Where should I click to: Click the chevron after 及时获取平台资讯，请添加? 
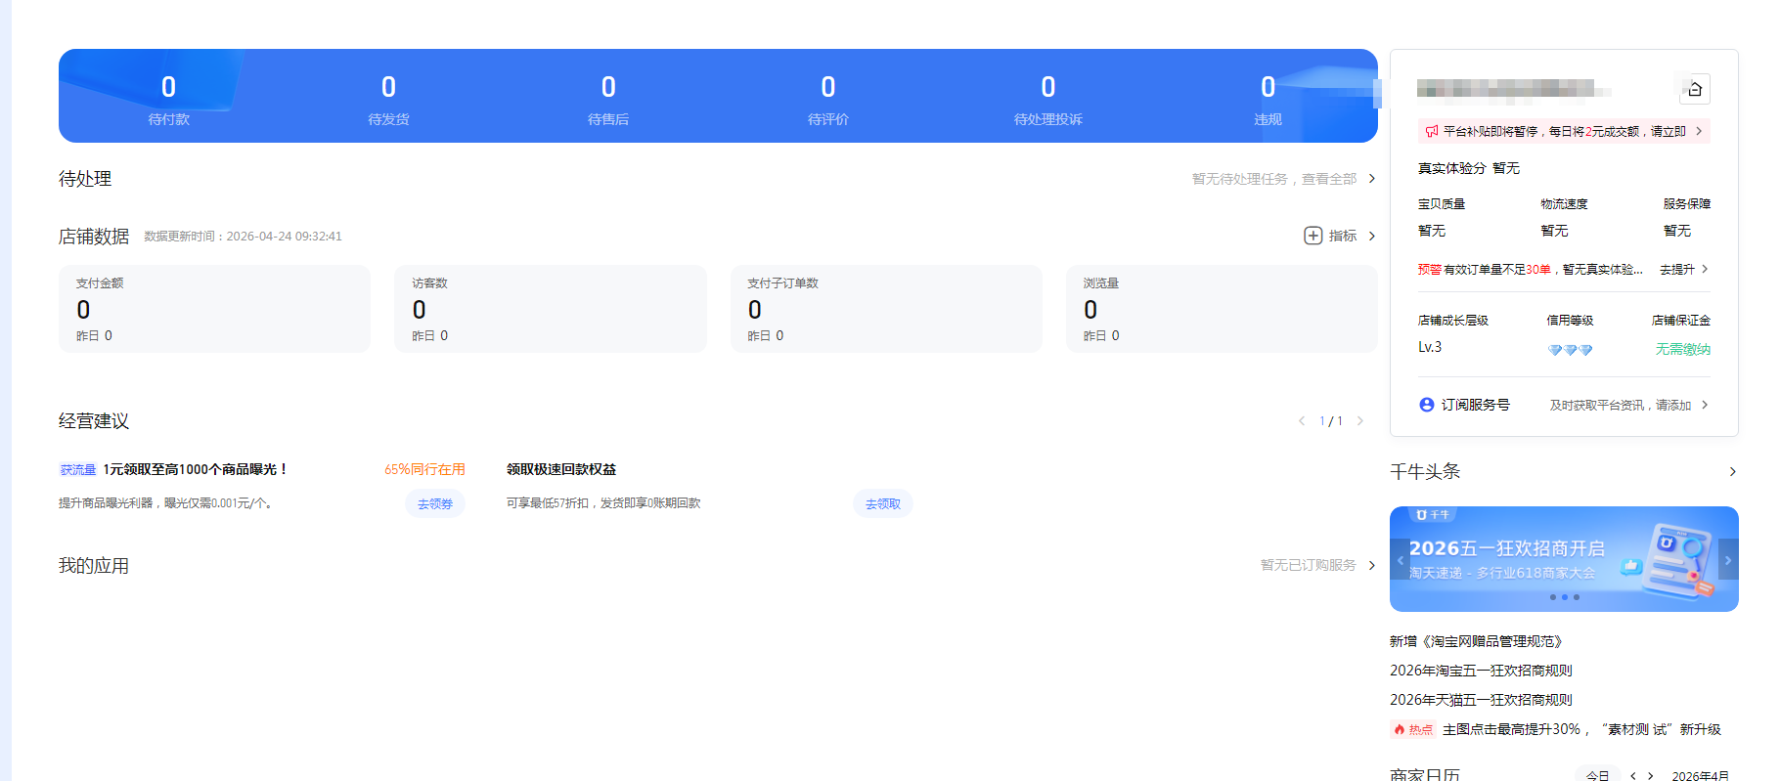click(x=1705, y=405)
